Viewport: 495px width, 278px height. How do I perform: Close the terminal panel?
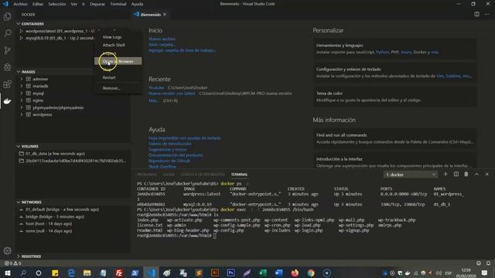pos(486,174)
